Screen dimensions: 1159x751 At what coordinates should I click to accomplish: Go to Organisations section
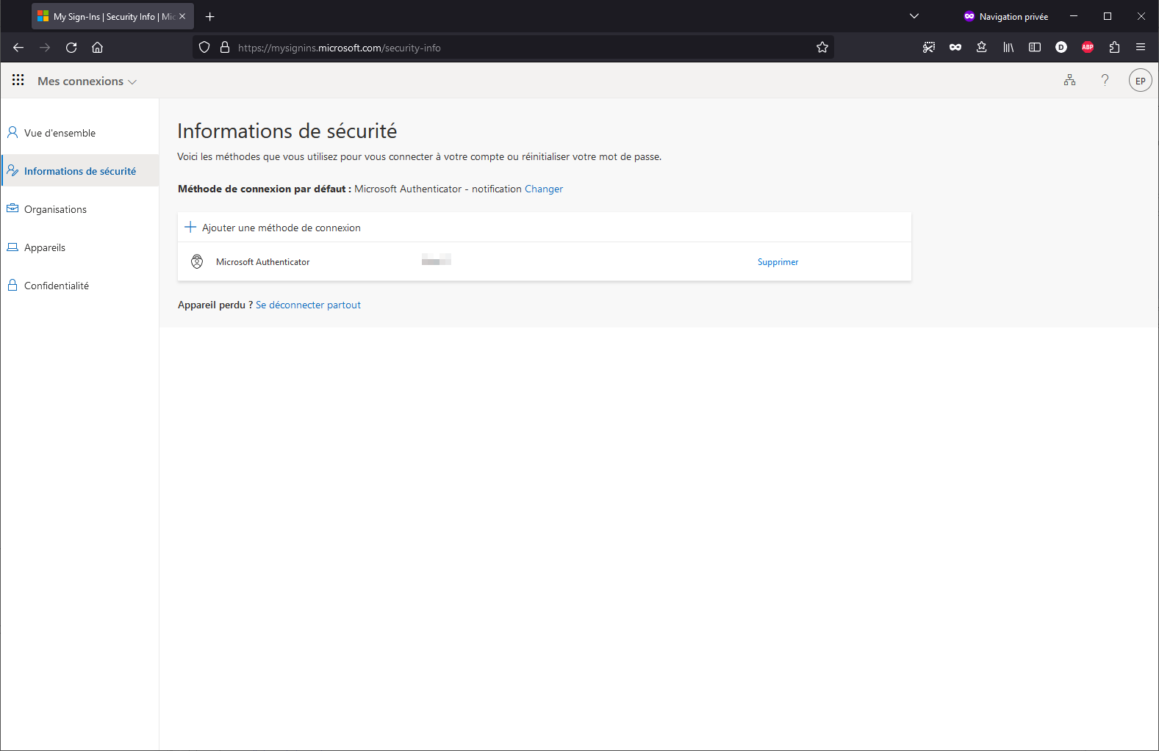(x=55, y=209)
